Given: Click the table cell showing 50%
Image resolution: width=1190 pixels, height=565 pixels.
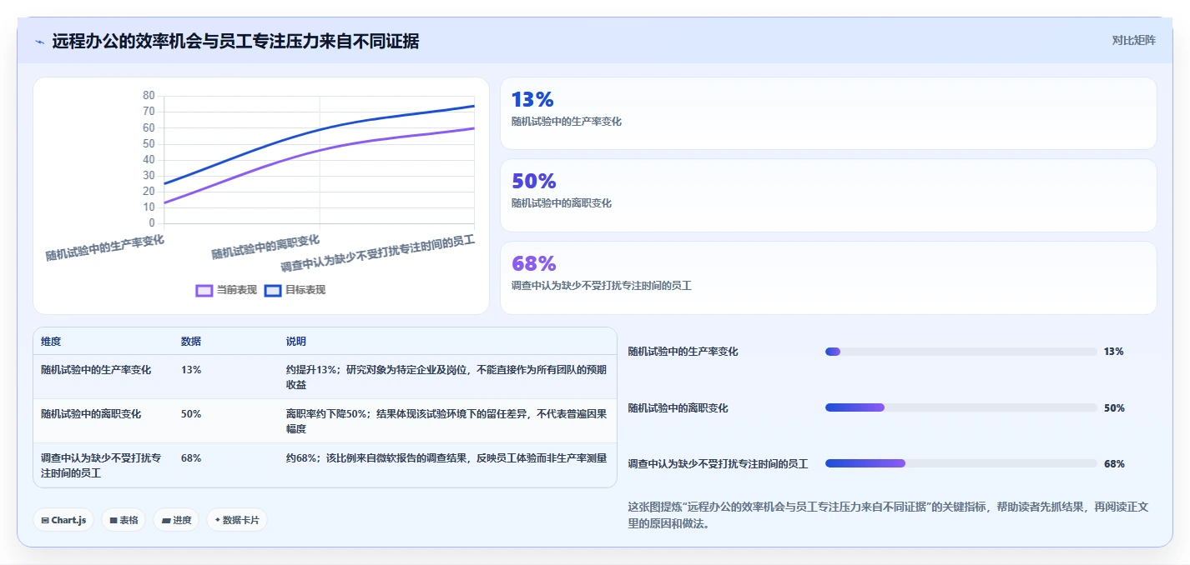Looking at the screenshot, I should click(191, 413).
